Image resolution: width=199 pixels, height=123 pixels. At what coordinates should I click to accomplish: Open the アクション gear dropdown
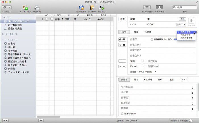click(7, 7)
